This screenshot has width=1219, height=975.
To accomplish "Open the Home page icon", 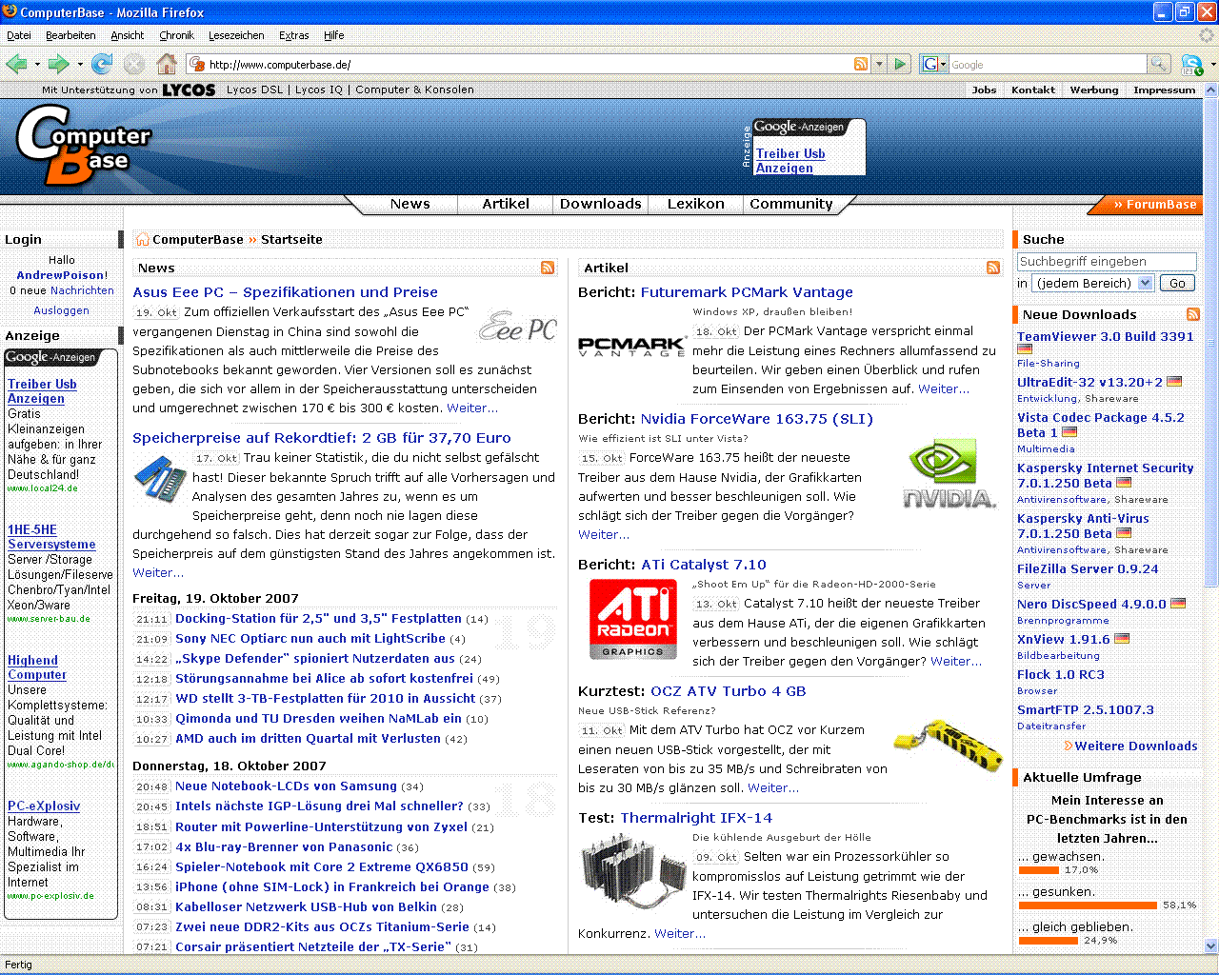I will click(x=167, y=64).
